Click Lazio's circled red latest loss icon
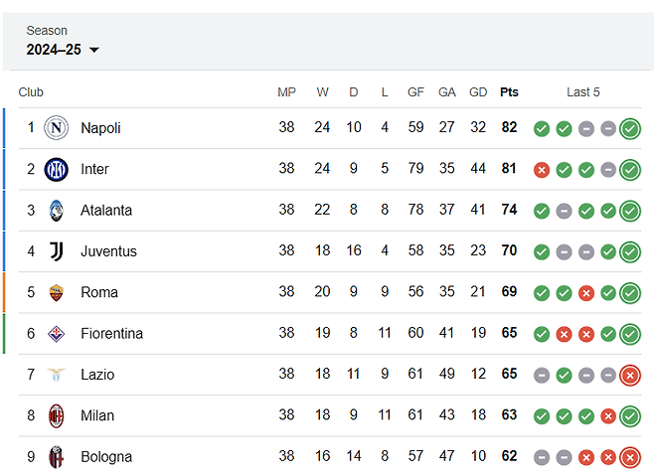 tap(629, 376)
